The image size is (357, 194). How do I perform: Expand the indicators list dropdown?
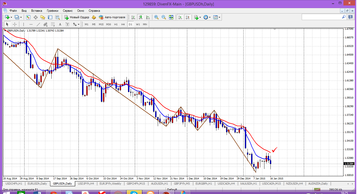(x=200, y=17)
